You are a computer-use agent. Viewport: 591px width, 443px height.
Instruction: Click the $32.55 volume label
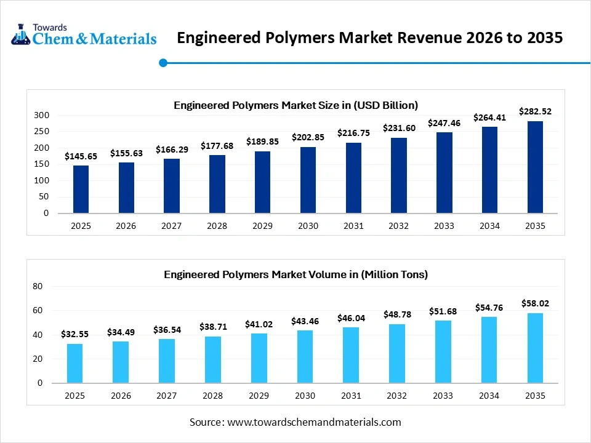point(74,334)
